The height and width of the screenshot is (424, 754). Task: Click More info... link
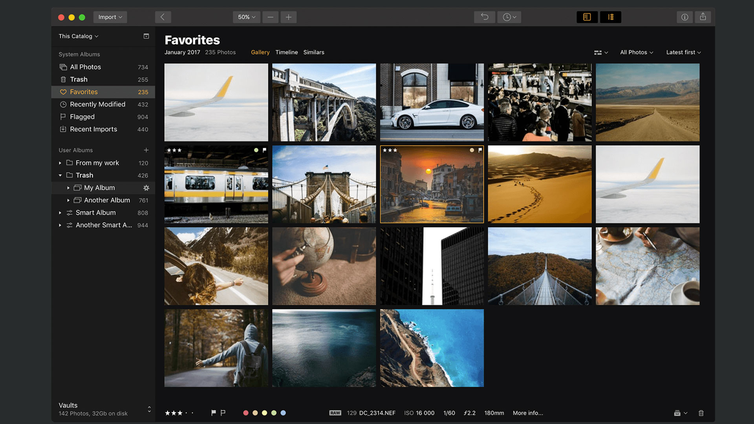pos(528,413)
